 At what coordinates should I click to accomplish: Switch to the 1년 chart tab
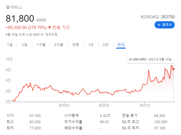(x=91, y=45)
